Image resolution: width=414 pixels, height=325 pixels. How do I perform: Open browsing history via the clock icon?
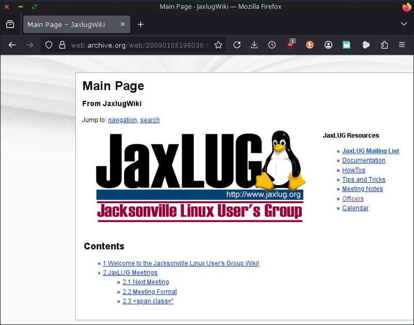(x=272, y=45)
